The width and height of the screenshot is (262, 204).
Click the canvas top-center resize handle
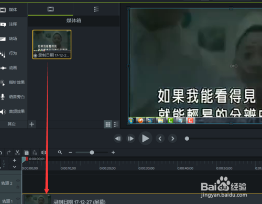[231, 8]
